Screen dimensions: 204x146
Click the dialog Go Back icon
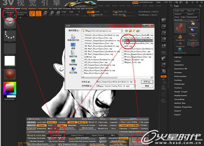[x=126, y=31]
